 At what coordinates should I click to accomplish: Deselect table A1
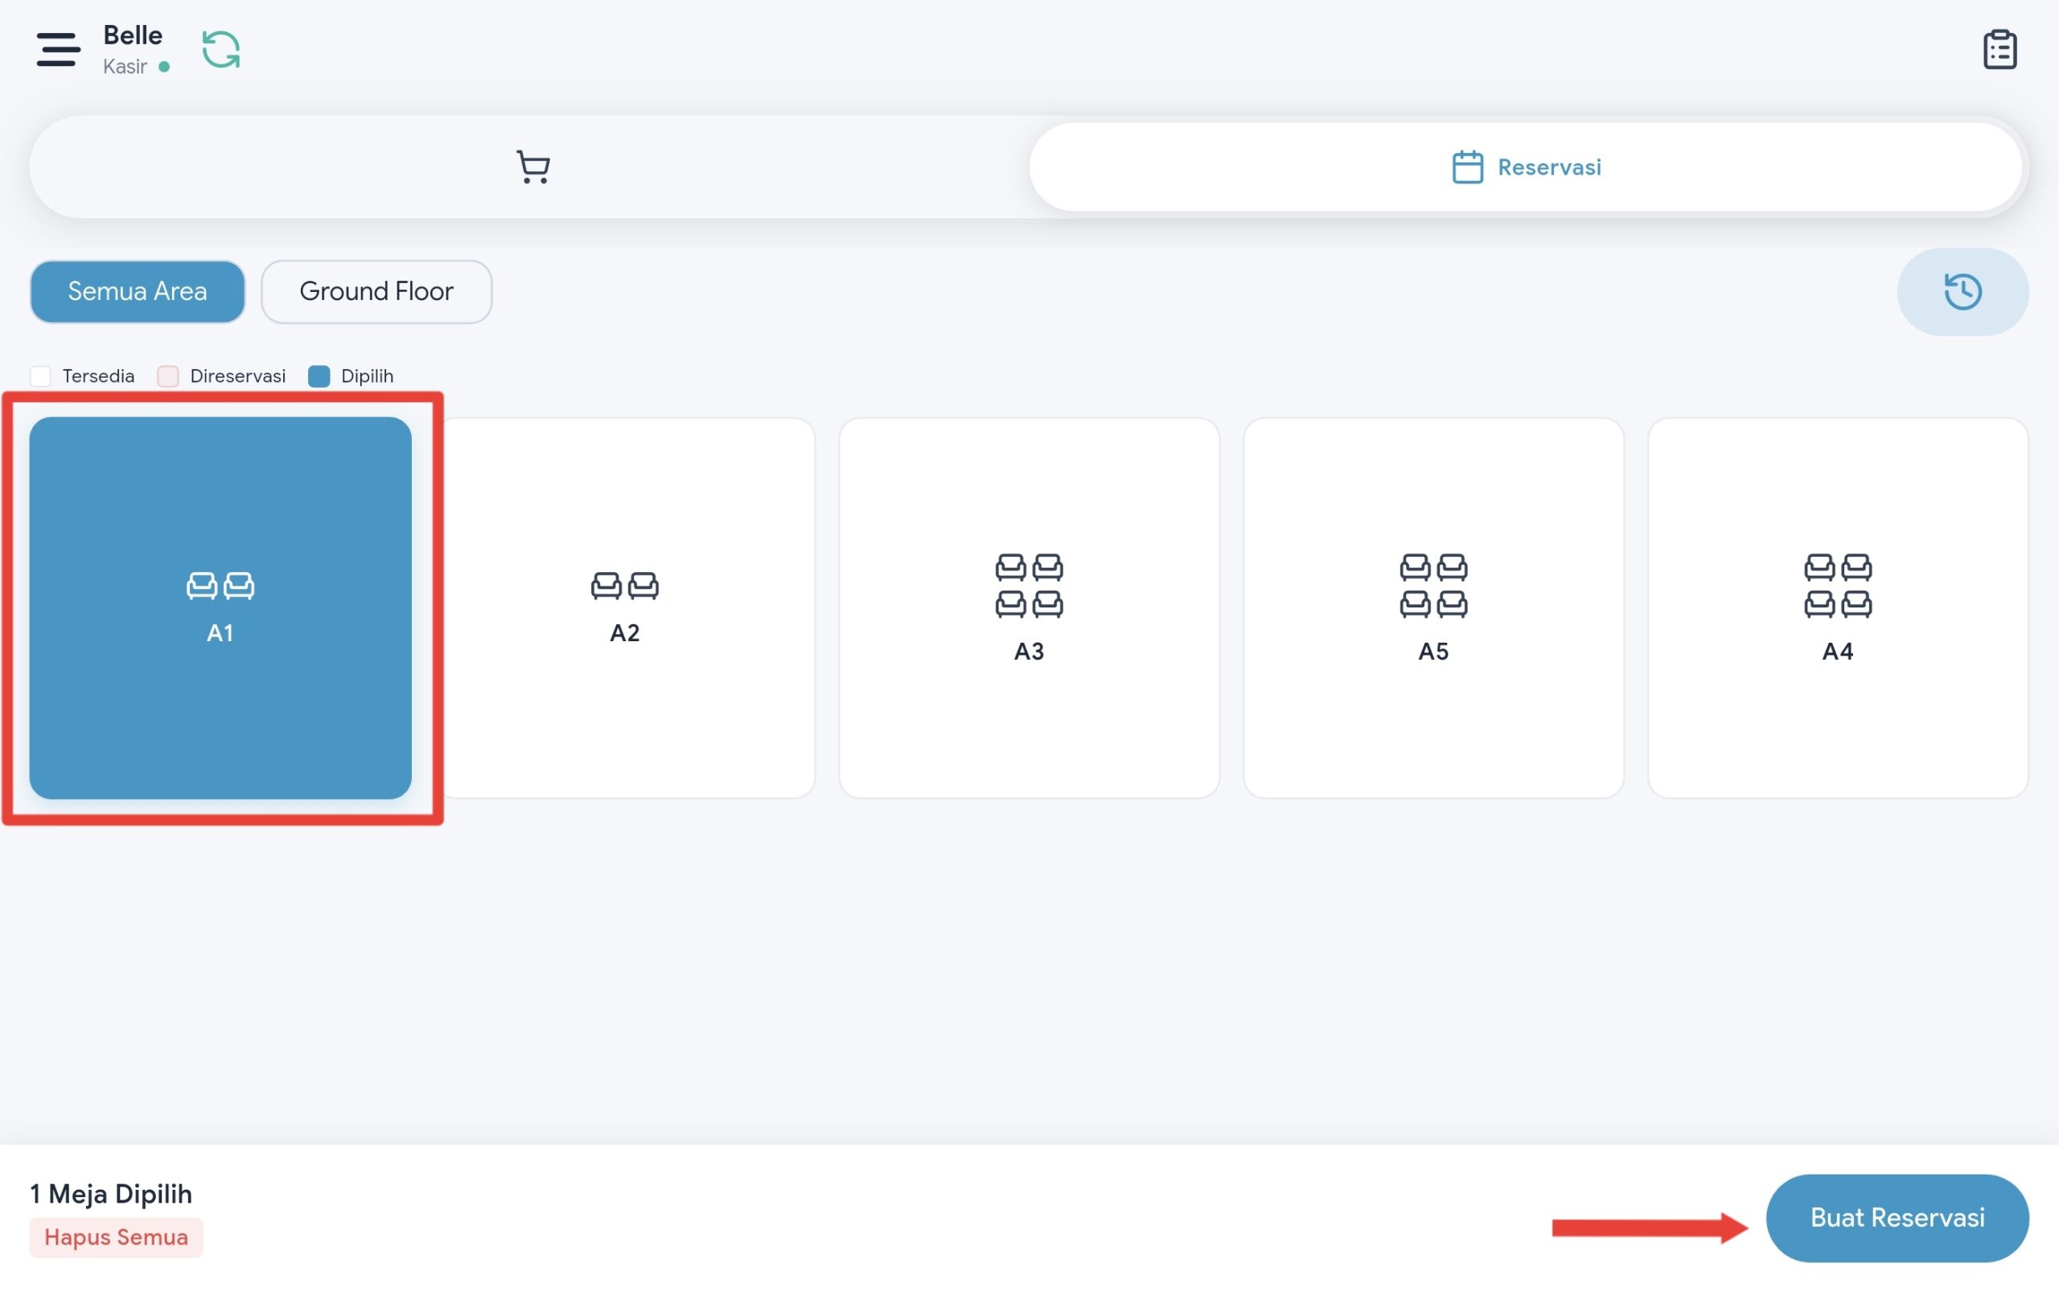click(x=220, y=607)
